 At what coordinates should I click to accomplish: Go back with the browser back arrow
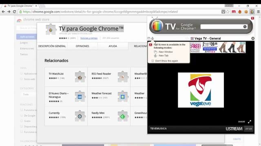pyautogui.click(x=3, y=12)
